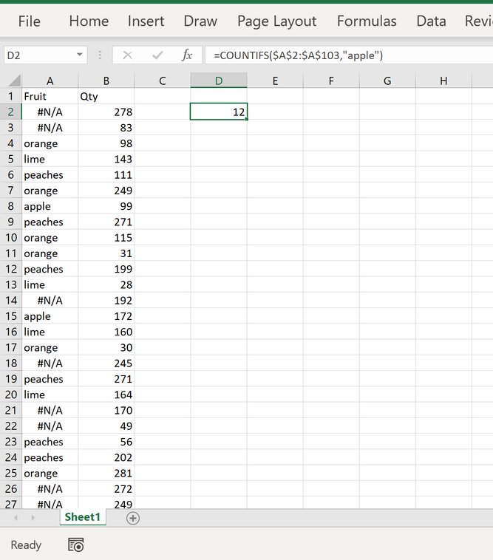The image size is (493, 560).
Task: Click the Fruit header cell
Action: click(50, 97)
